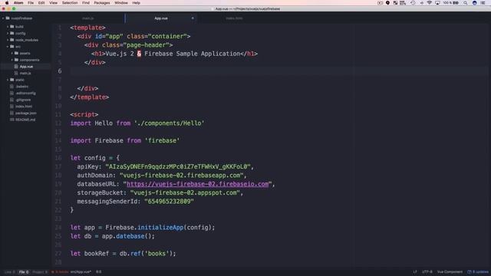
Task: Show linter errors in the status bar
Action: tap(60, 272)
